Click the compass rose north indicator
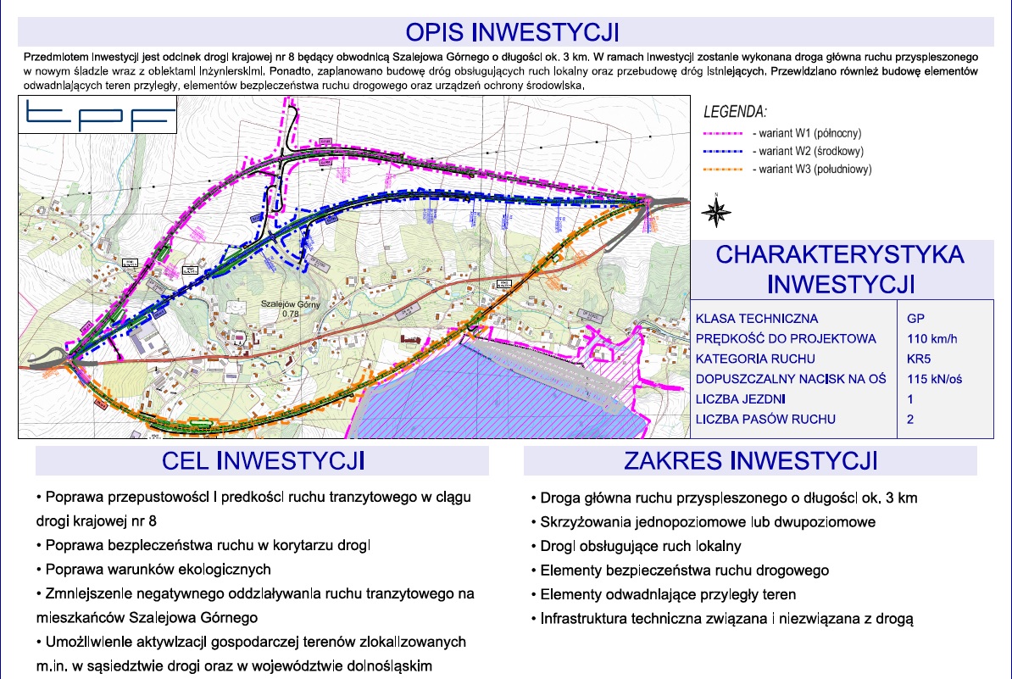The image size is (1012, 679). click(x=717, y=212)
